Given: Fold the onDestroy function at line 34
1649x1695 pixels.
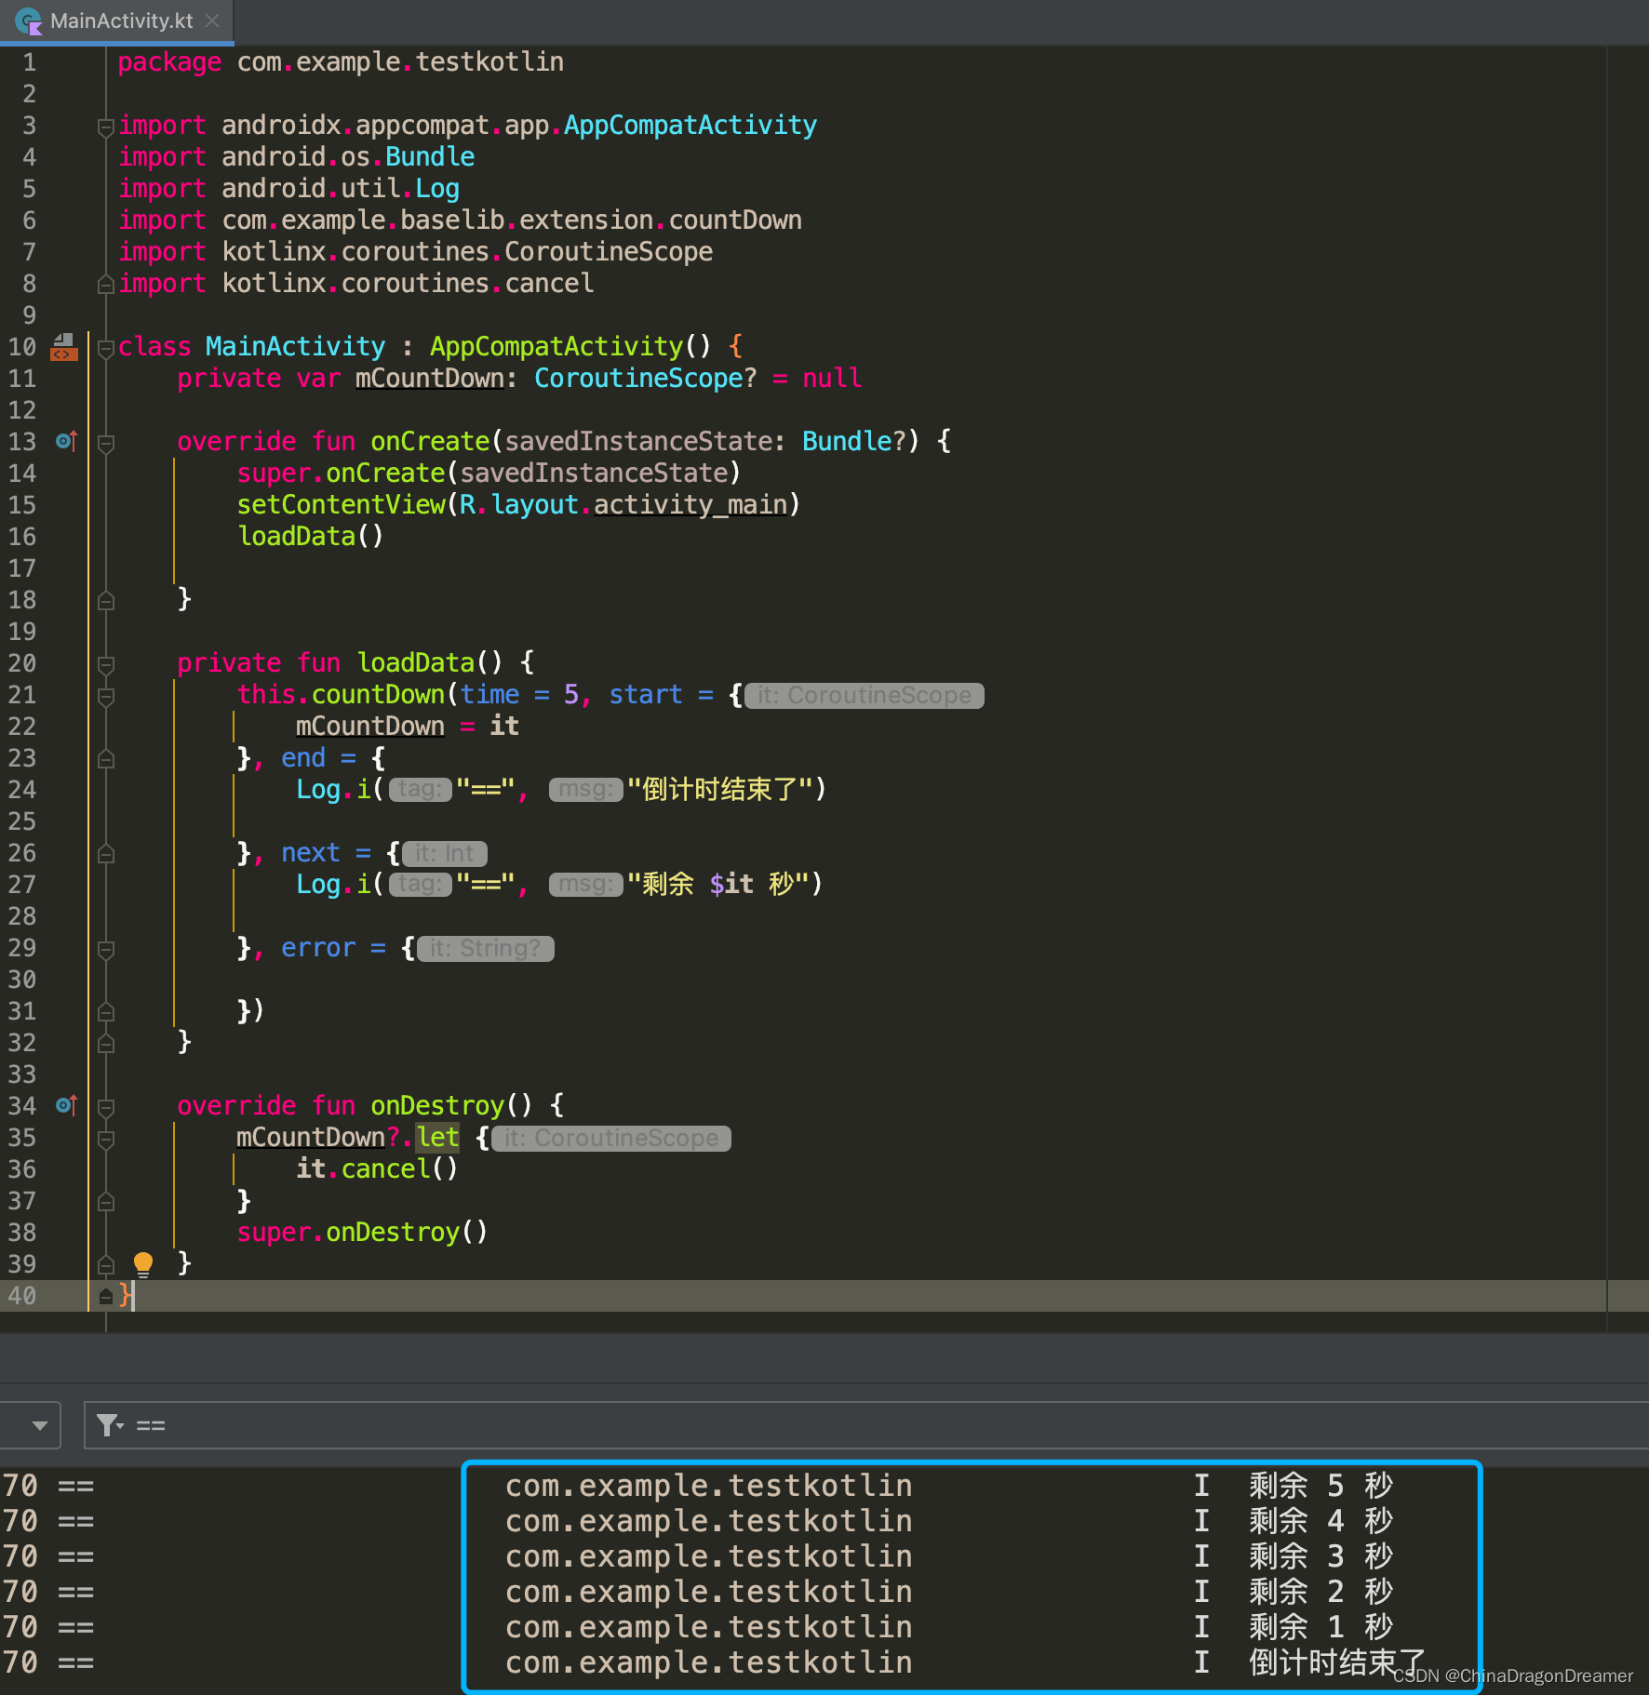Looking at the screenshot, I should click(x=106, y=1107).
